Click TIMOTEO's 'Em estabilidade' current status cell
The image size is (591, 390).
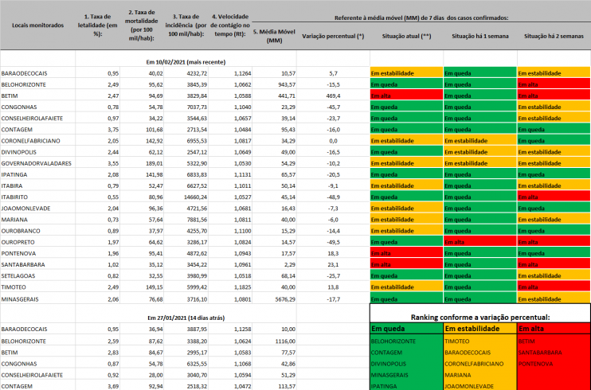click(406, 287)
